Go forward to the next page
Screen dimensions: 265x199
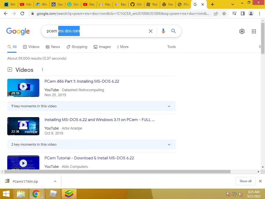pos(14,13)
